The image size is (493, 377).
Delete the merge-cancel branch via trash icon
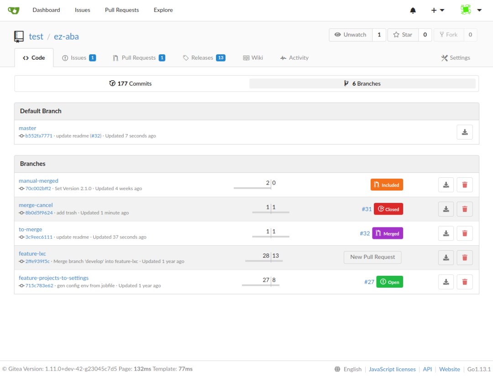coord(465,209)
